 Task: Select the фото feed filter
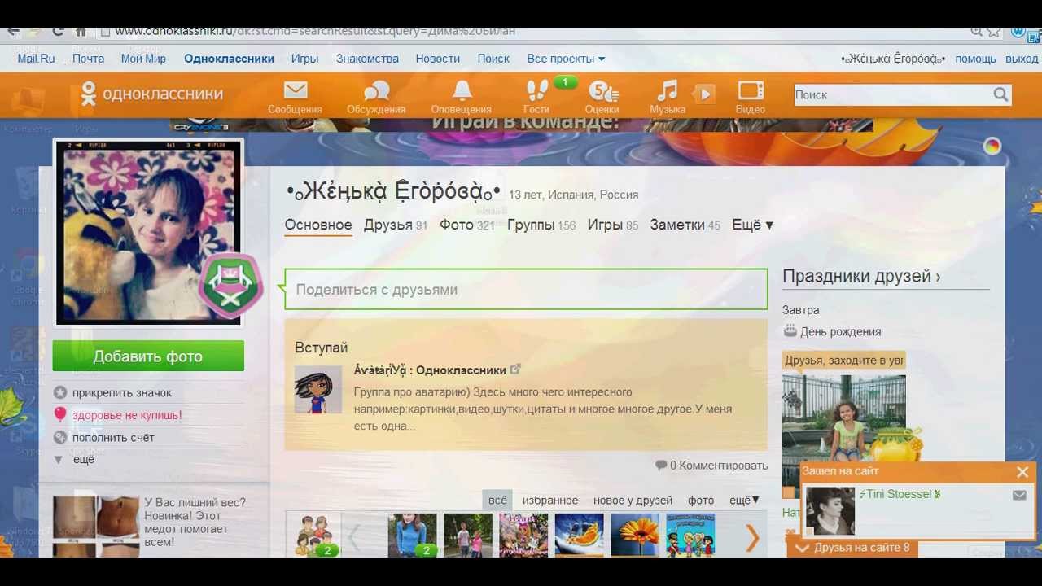point(701,501)
